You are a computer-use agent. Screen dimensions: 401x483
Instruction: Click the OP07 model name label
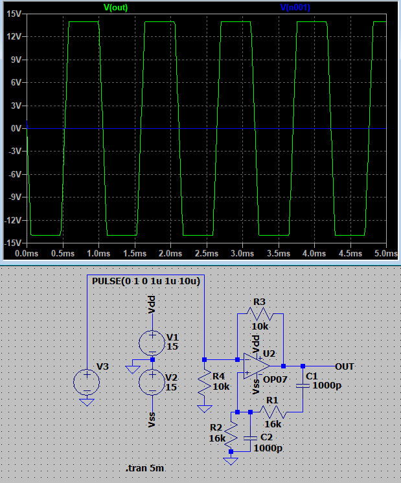276,380
